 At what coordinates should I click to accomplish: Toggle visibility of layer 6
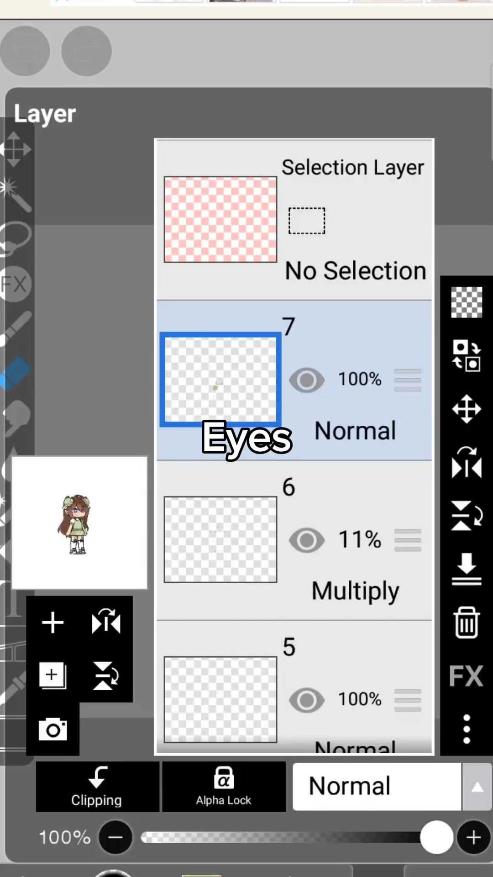[x=307, y=540]
